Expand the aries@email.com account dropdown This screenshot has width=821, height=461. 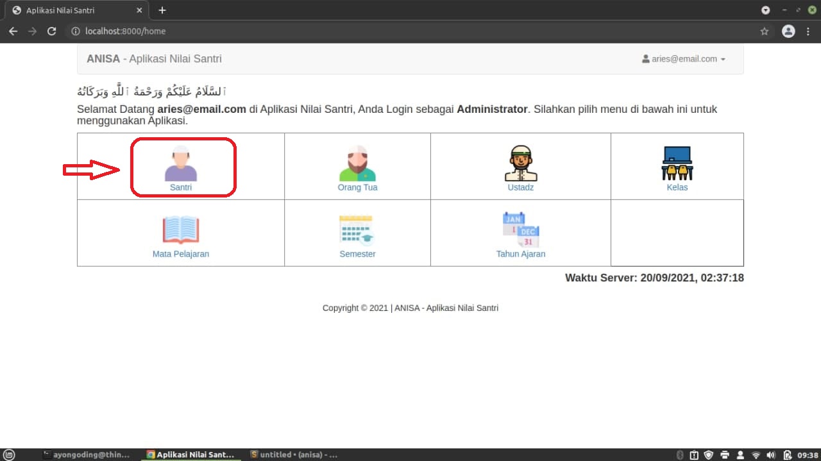724,58
